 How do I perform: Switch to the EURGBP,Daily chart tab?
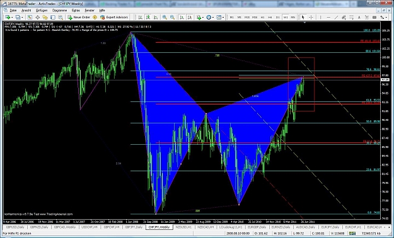[x=257, y=227]
